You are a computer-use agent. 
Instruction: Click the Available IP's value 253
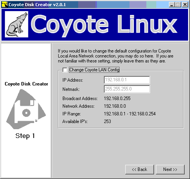coord(107,122)
